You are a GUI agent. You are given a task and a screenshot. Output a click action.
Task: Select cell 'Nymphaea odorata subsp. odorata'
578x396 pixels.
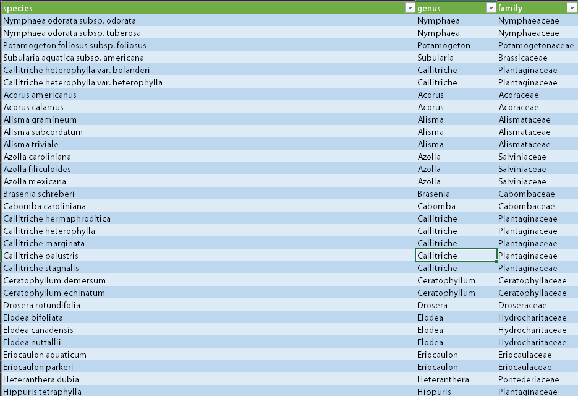(x=209, y=20)
